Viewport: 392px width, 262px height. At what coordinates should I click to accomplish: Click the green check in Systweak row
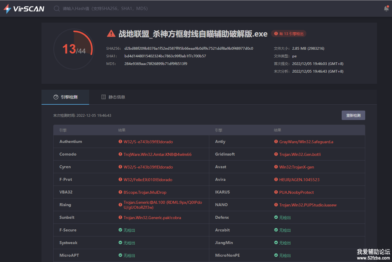120,243
